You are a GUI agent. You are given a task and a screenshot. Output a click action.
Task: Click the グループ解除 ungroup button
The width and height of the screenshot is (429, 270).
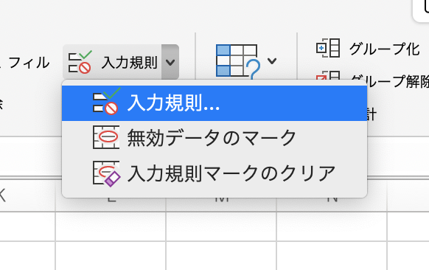[372, 79]
